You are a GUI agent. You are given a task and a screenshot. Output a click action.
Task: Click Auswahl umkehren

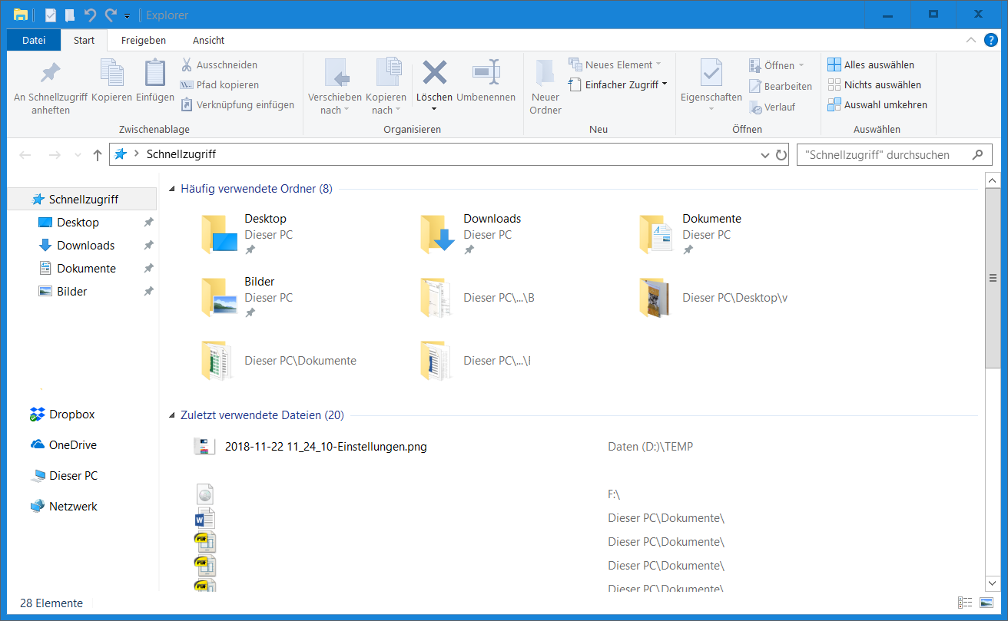click(x=877, y=105)
